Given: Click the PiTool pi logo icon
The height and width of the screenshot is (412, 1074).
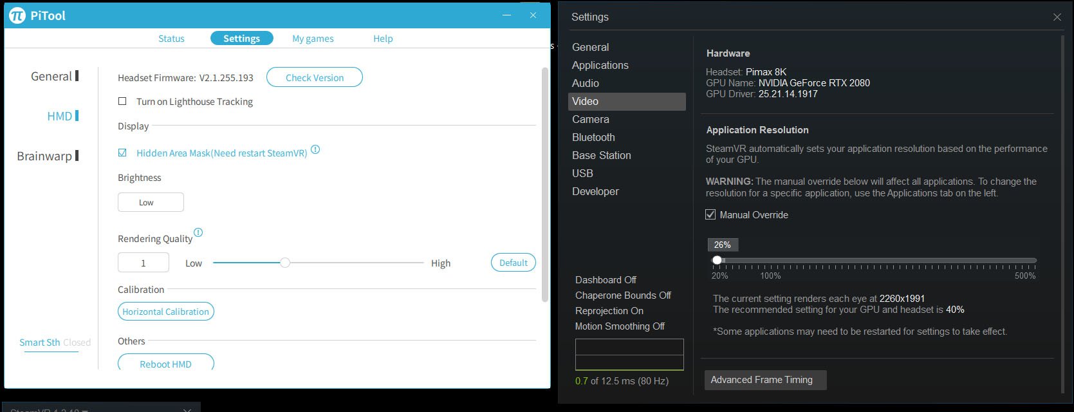Looking at the screenshot, I should [x=17, y=15].
